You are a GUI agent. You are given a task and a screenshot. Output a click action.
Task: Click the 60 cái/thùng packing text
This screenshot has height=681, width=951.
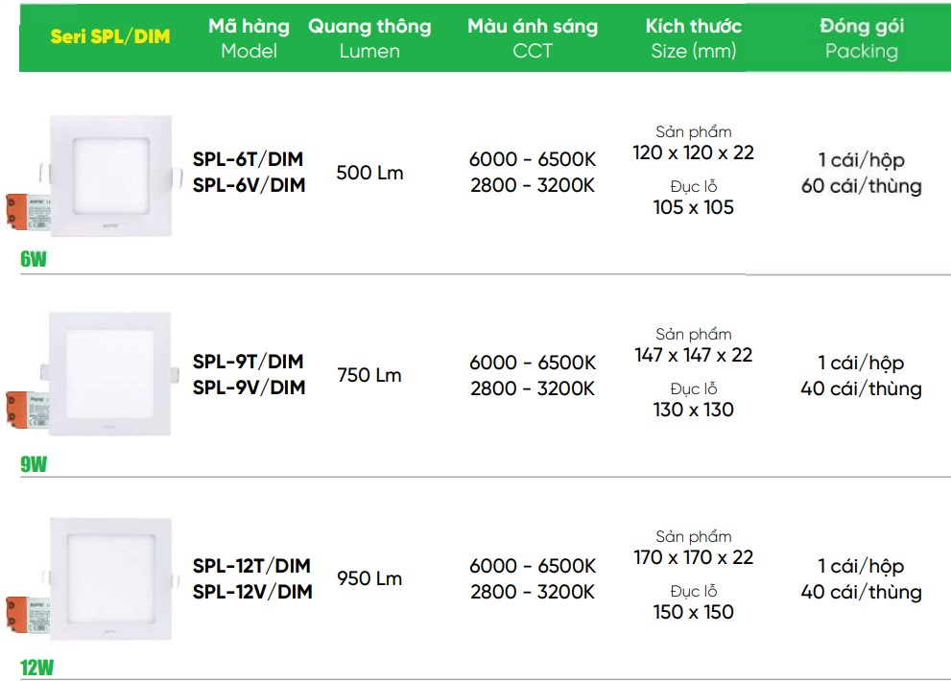click(x=861, y=185)
